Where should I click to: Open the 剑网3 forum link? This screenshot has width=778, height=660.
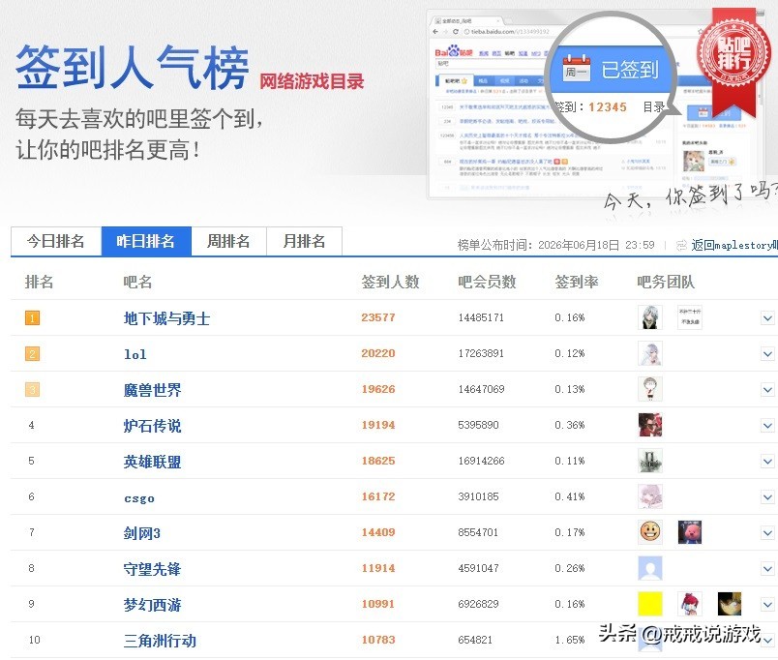[x=142, y=533]
